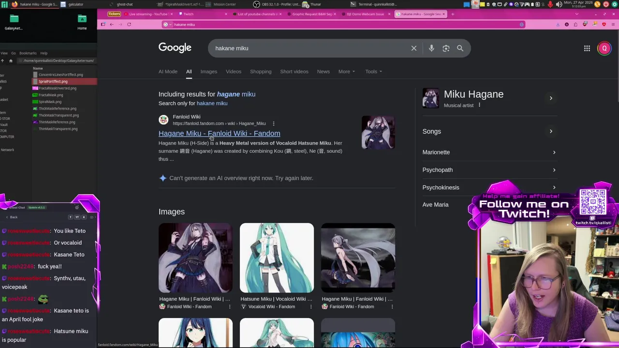
Task: Open the Hatsune Miku Vocaloid Wiki image
Action: pos(277,258)
